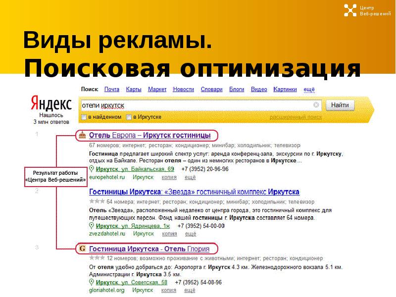Click the Отель Европа favicon icon
396x297 pixels.
pyautogui.click(x=83, y=135)
